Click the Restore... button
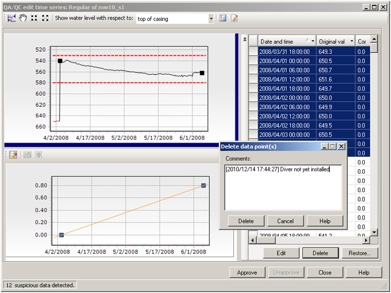This screenshot has height=293, width=391. tap(360, 253)
